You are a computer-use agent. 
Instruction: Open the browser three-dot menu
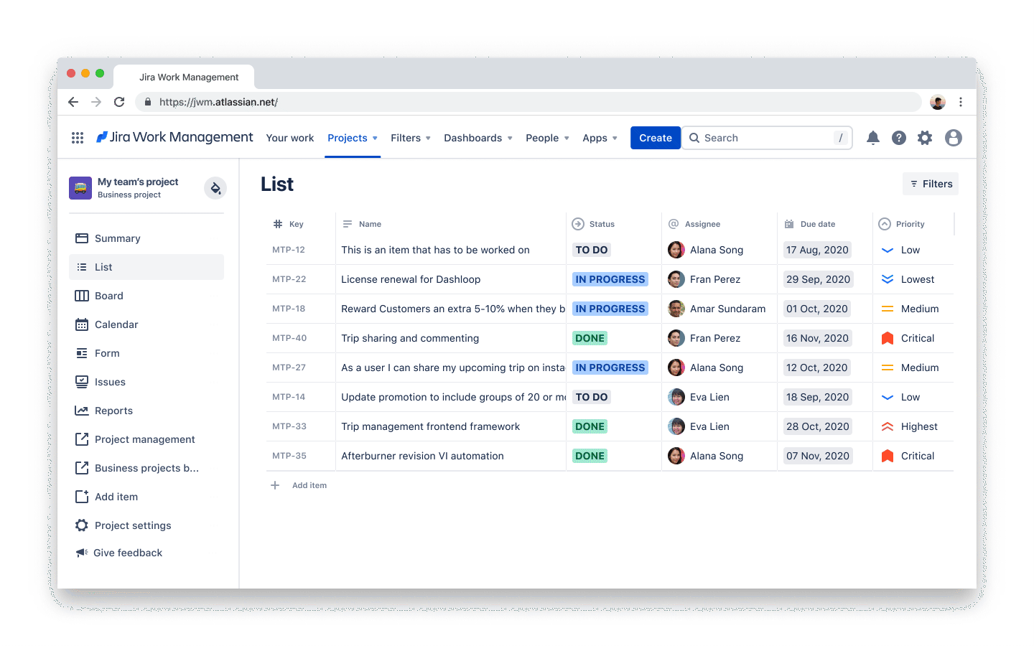[961, 102]
